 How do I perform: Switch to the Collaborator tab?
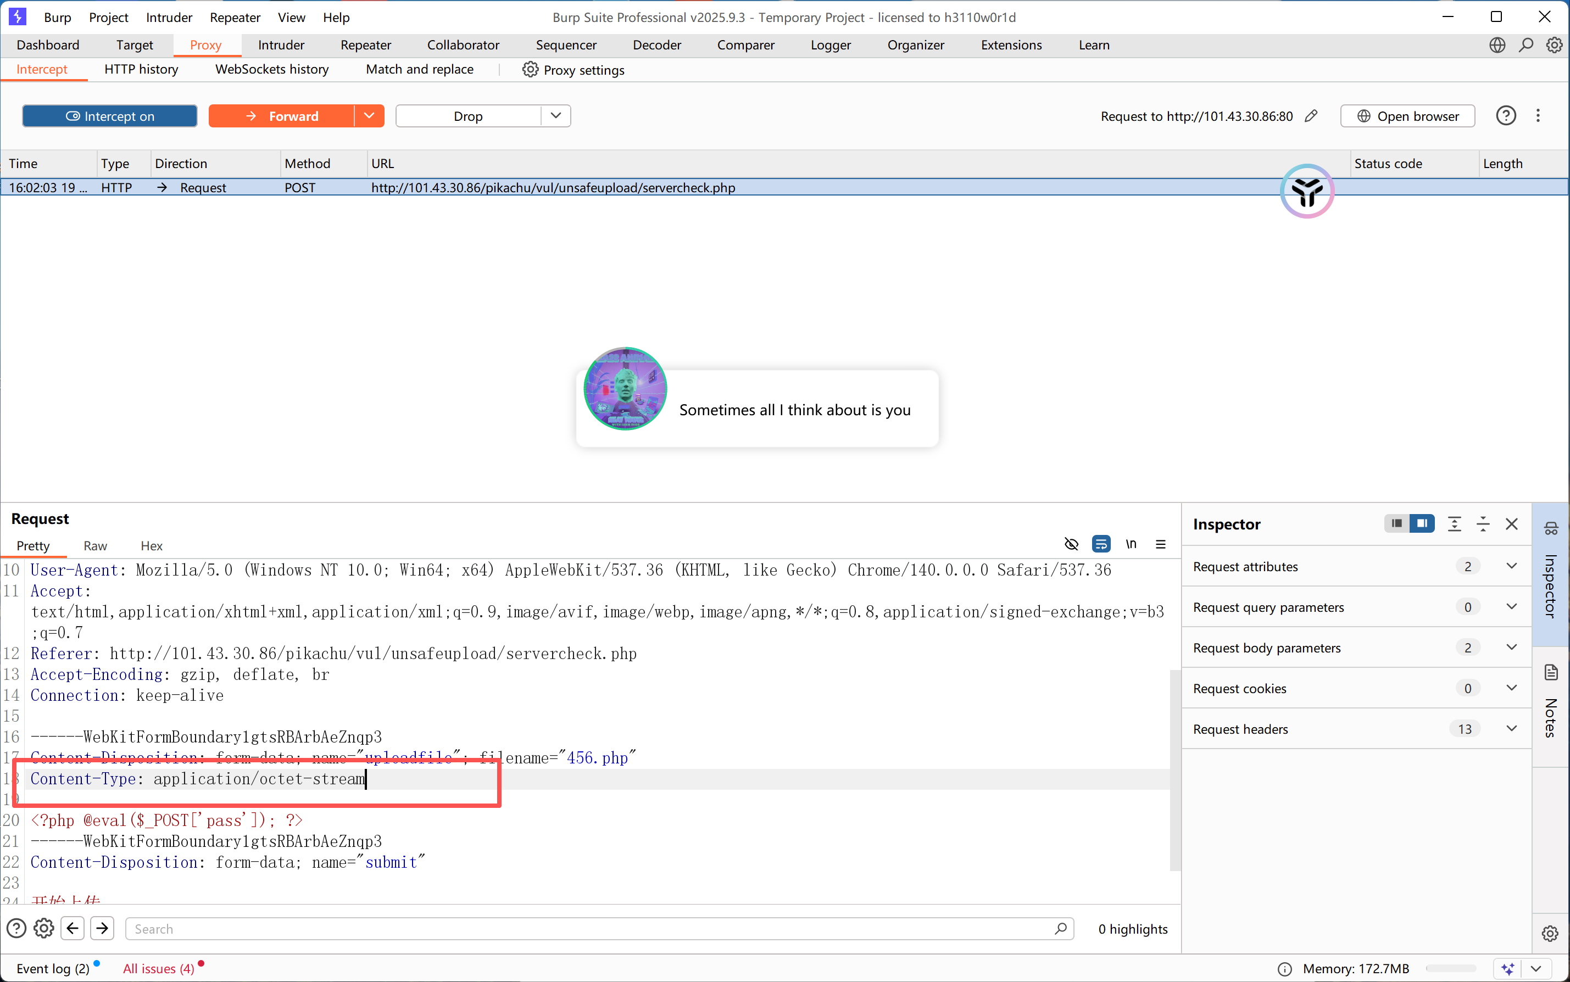(x=463, y=45)
